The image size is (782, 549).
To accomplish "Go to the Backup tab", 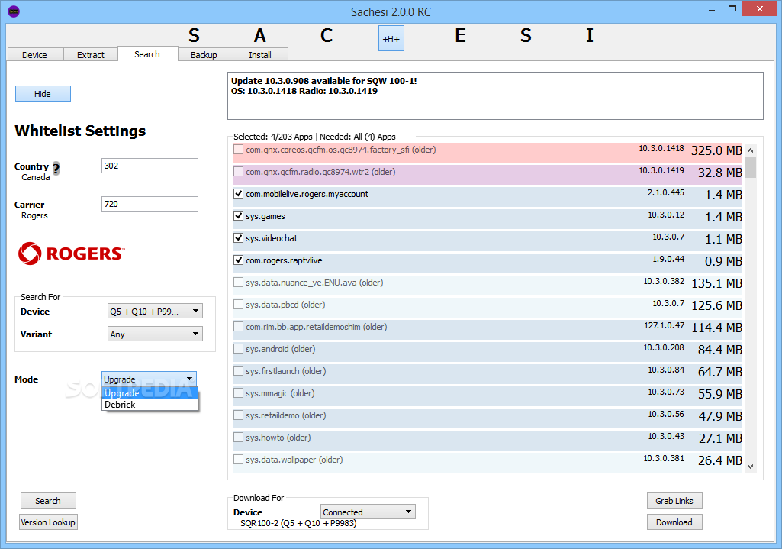I will tap(204, 54).
